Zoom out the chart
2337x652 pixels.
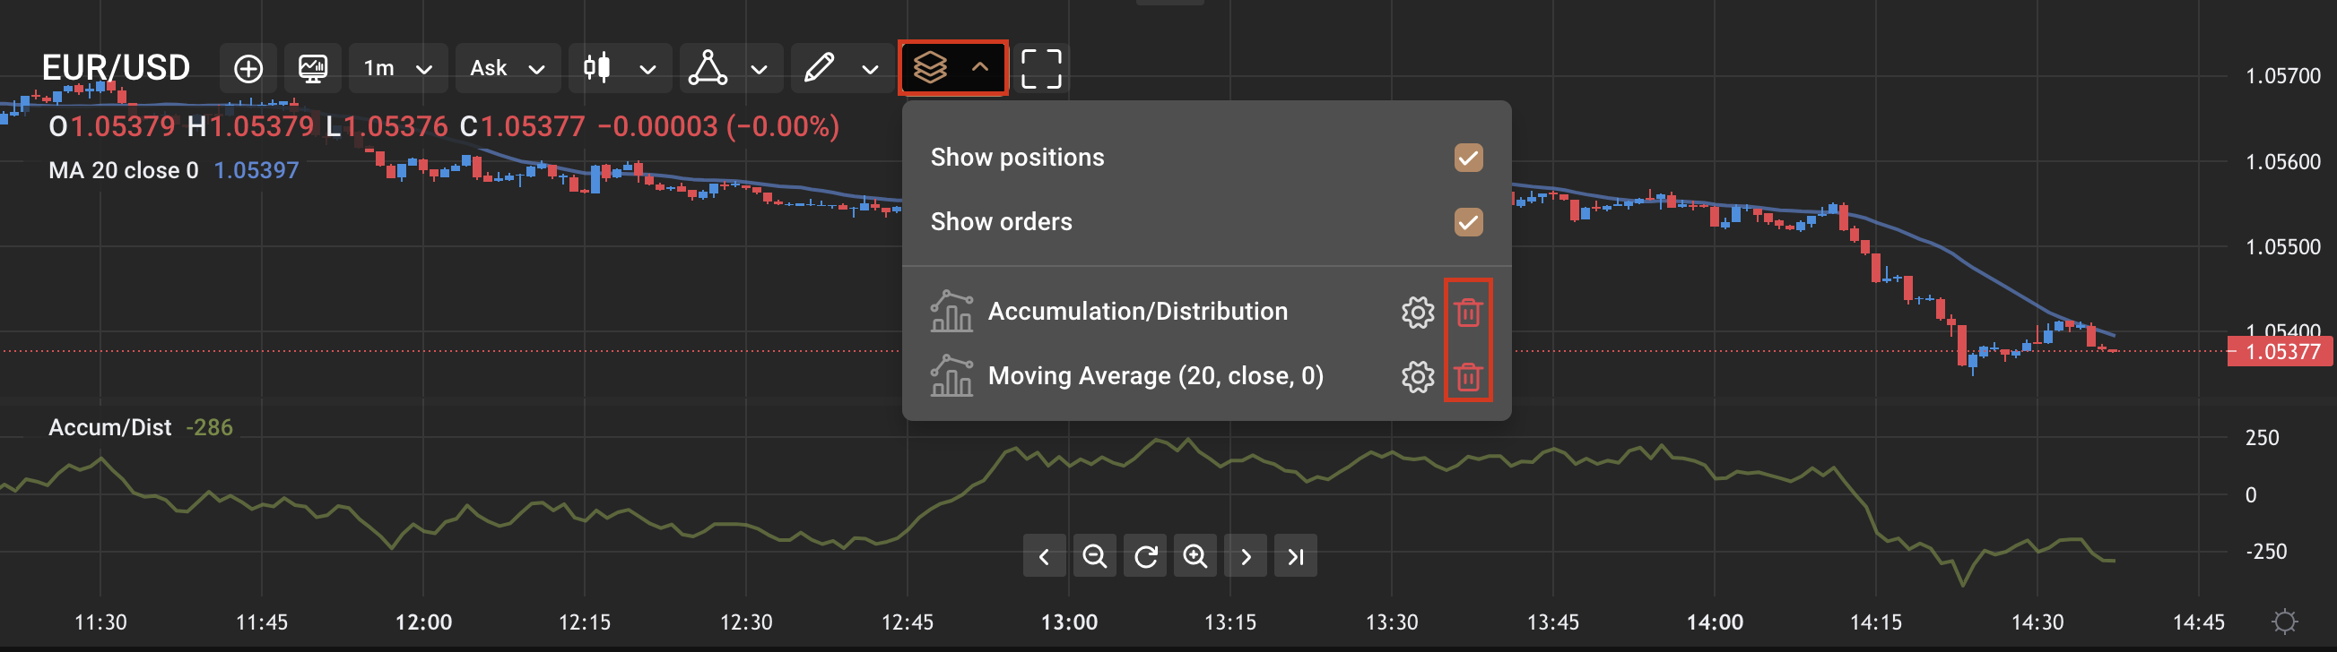click(x=1094, y=556)
